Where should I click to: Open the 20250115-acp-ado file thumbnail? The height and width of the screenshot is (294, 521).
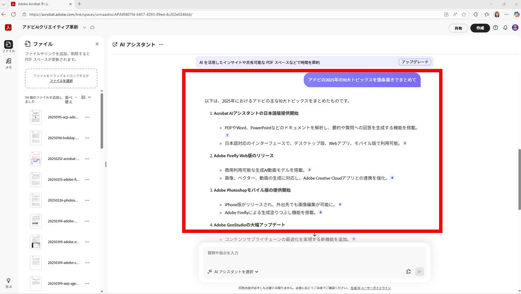coord(36,117)
